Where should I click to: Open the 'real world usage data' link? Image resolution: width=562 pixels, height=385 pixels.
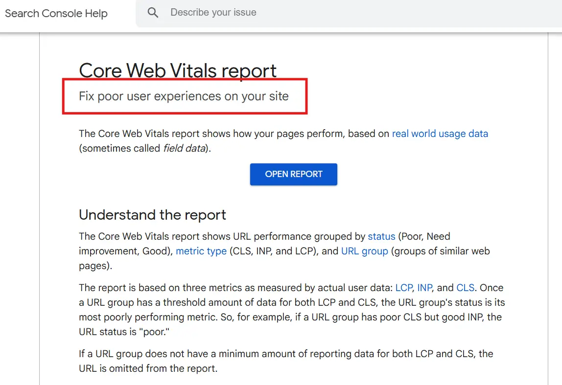point(440,134)
